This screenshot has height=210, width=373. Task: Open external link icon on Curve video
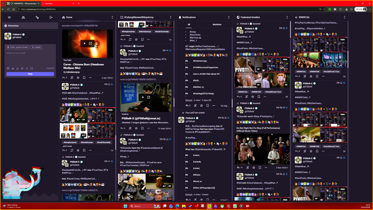(90, 44)
